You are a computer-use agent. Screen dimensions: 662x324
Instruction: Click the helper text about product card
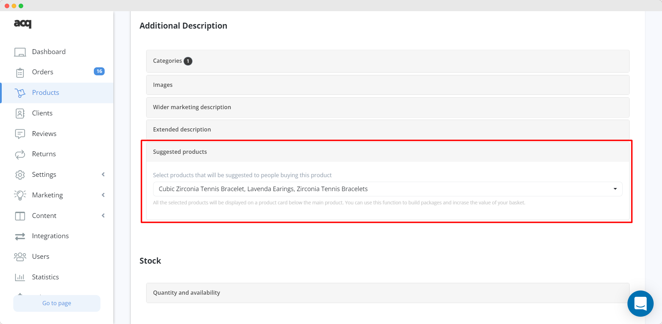click(x=339, y=203)
